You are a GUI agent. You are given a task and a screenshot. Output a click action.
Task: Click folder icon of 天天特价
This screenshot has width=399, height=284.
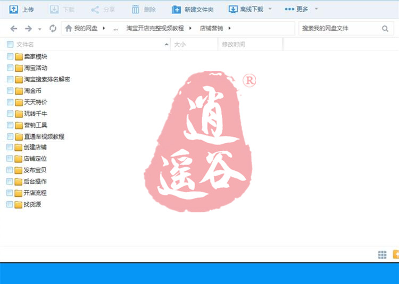[x=19, y=102]
